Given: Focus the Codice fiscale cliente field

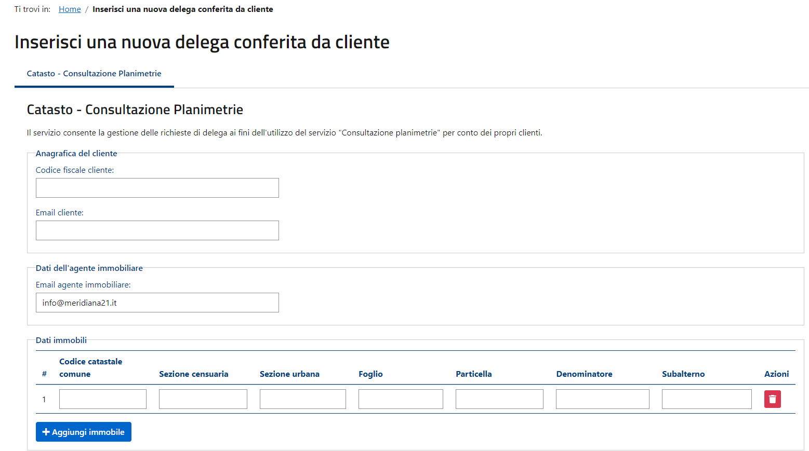Looking at the screenshot, I should click(157, 188).
